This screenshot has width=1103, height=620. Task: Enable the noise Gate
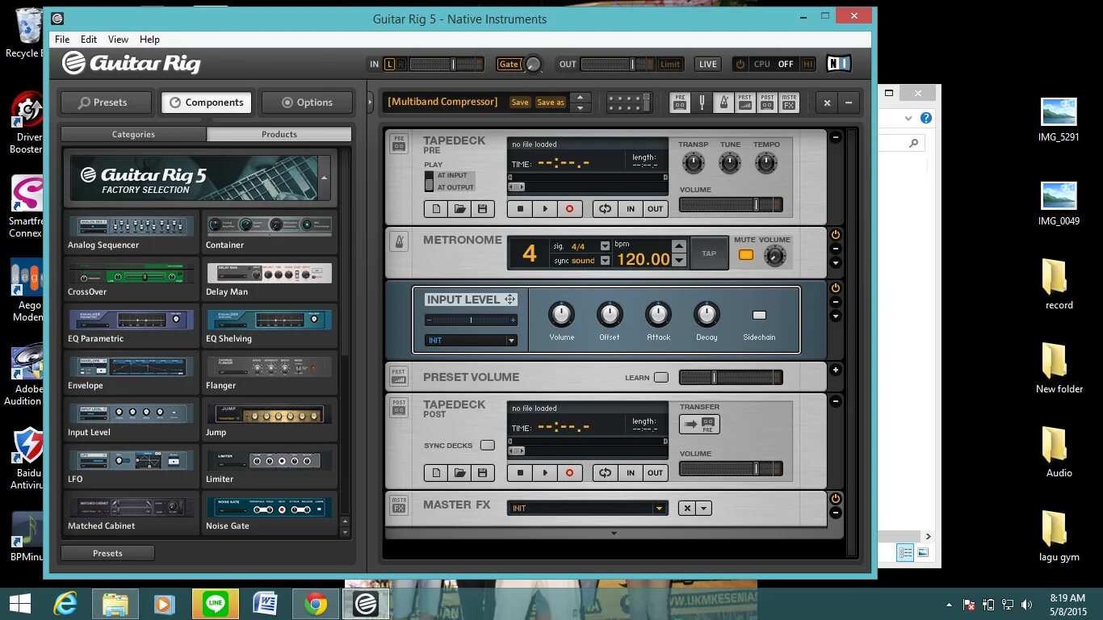[509, 64]
